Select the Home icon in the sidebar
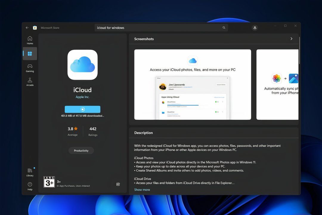 click(x=30, y=40)
